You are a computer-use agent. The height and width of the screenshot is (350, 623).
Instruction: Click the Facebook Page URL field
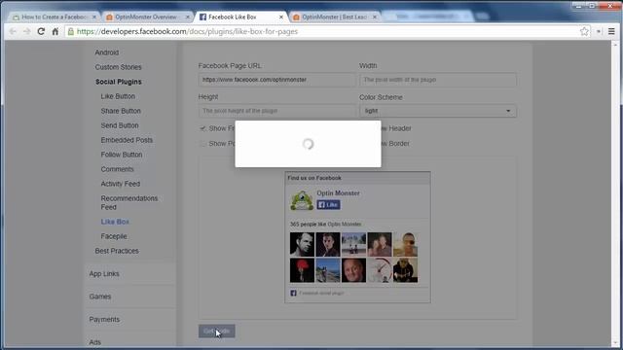[x=276, y=80]
